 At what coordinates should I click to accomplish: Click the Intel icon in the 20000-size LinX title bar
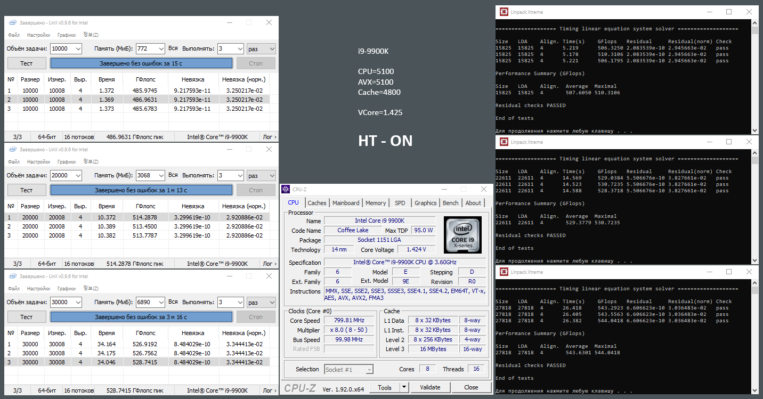(x=12, y=150)
